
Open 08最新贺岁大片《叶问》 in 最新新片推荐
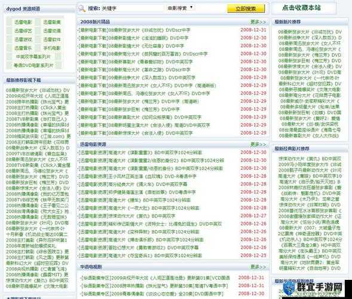(x=310, y=72)
